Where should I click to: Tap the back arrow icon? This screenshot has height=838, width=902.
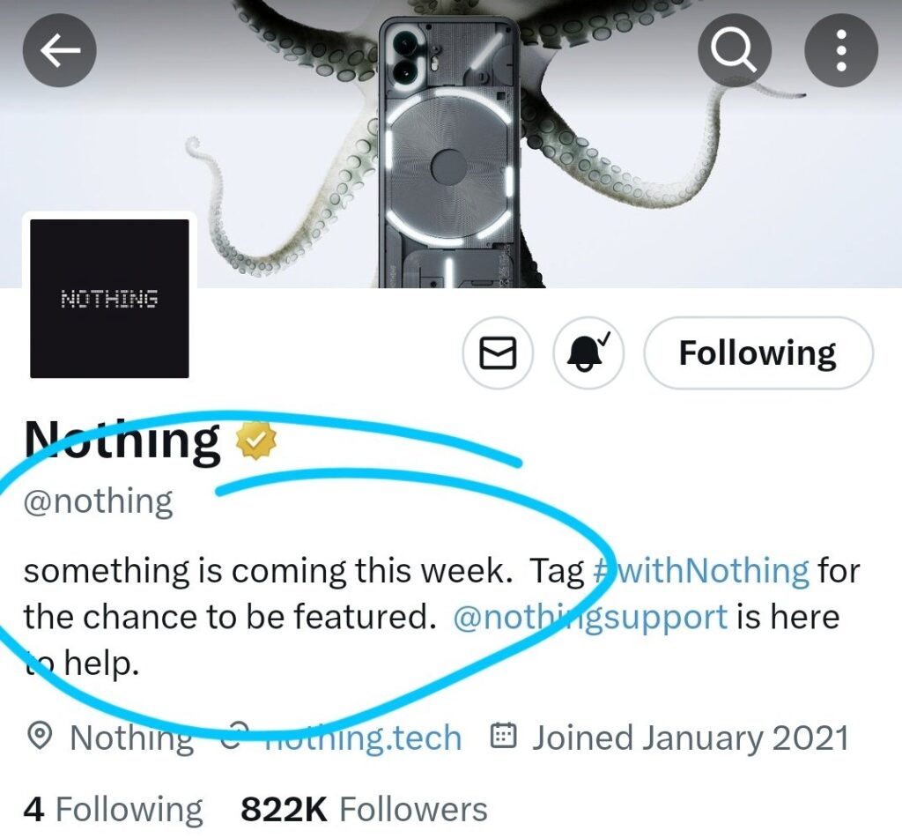[x=59, y=52]
